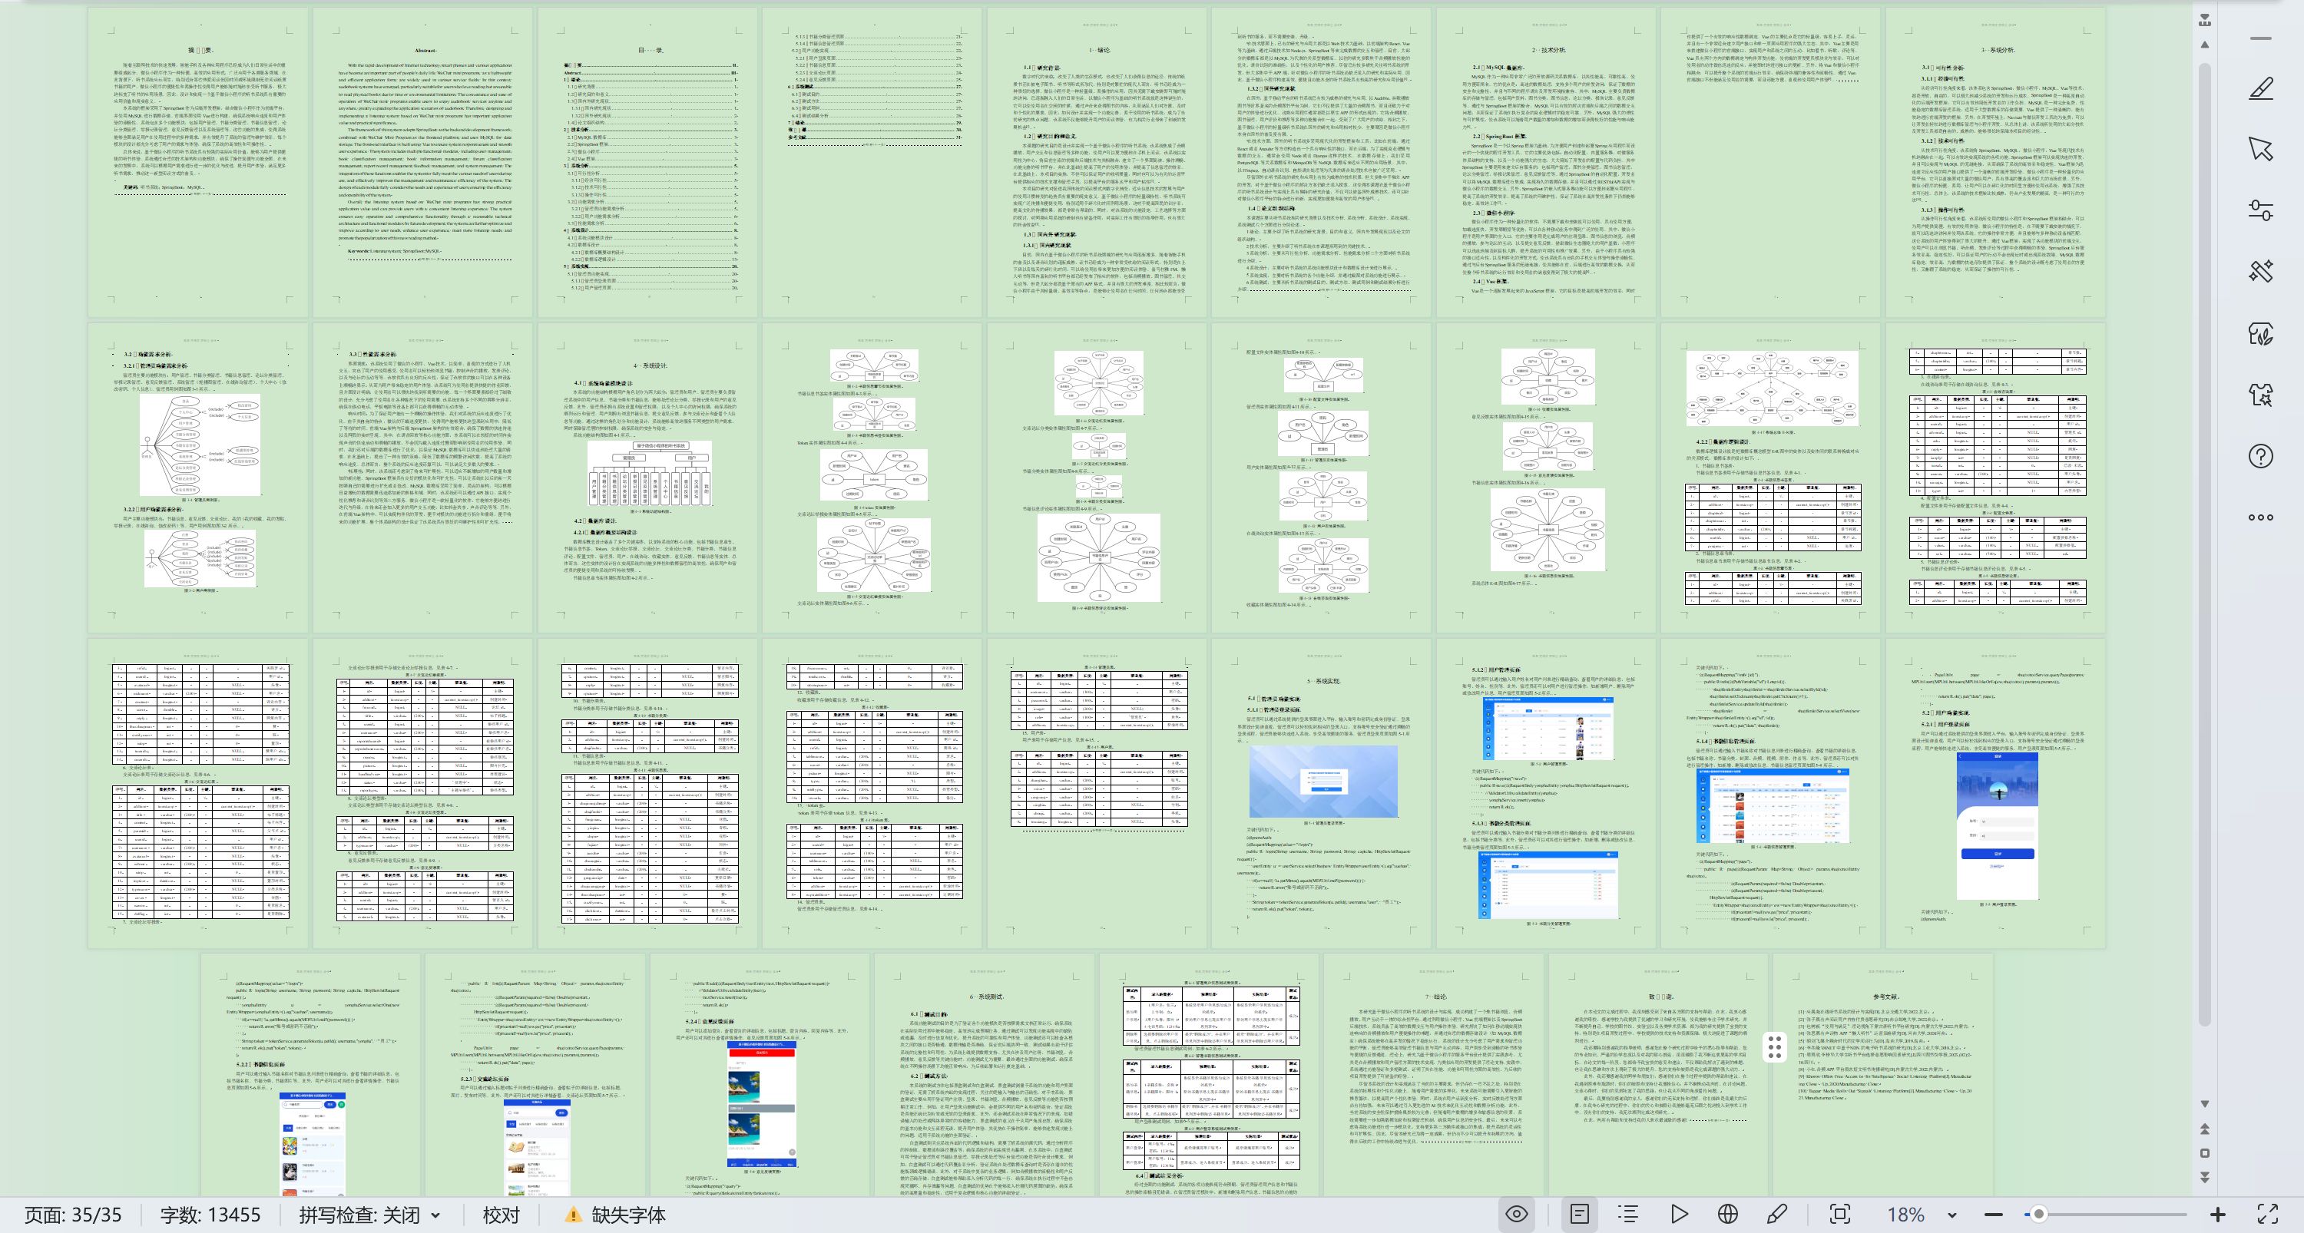Select the English Abstract page
The image size is (2304, 1233).
click(422, 163)
